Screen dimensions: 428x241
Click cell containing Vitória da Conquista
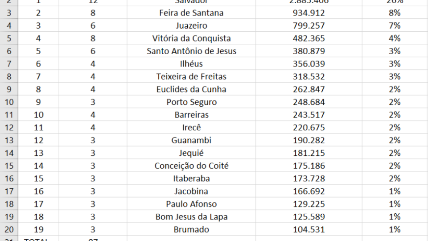tap(191, 38)
